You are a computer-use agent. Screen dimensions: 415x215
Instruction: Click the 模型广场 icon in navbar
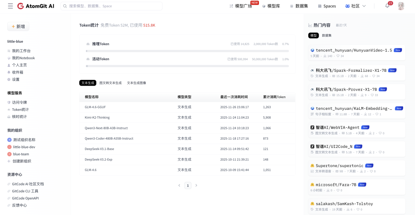pyautogui.click(x=231, y=6)
